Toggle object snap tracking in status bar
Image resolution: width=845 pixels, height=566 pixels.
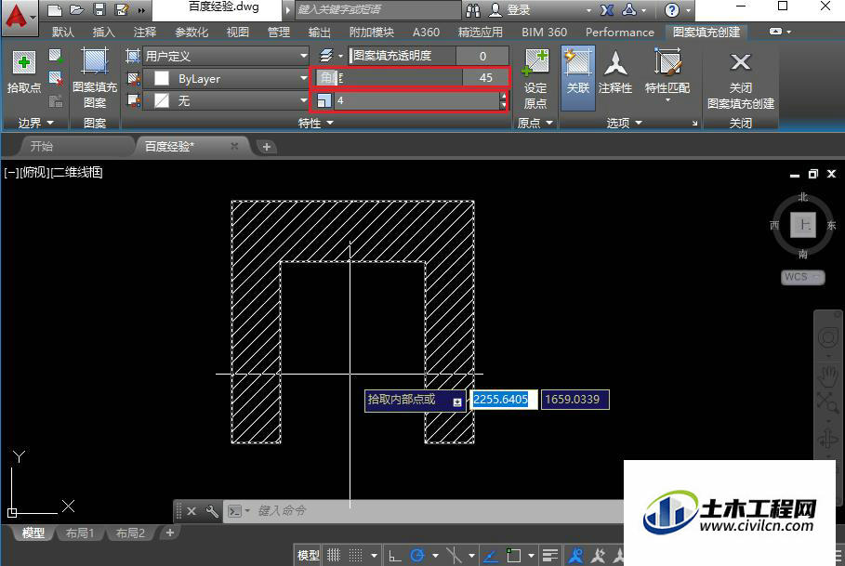click(491, 555)
